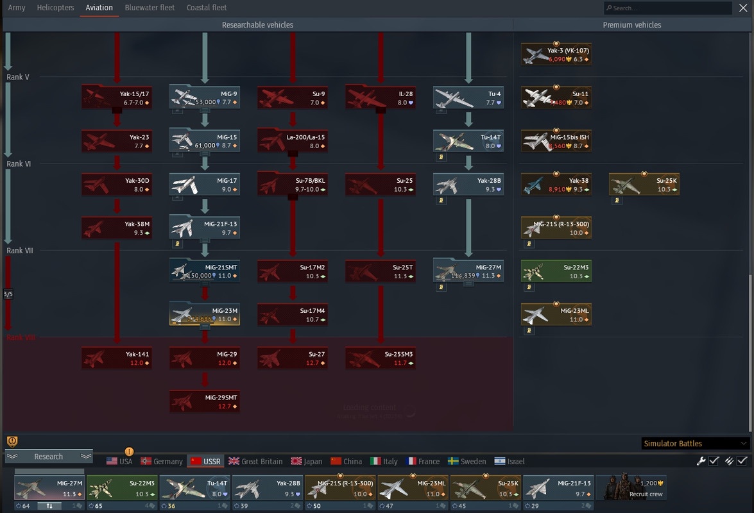Focus the Search input field

(x=669, y=8)
